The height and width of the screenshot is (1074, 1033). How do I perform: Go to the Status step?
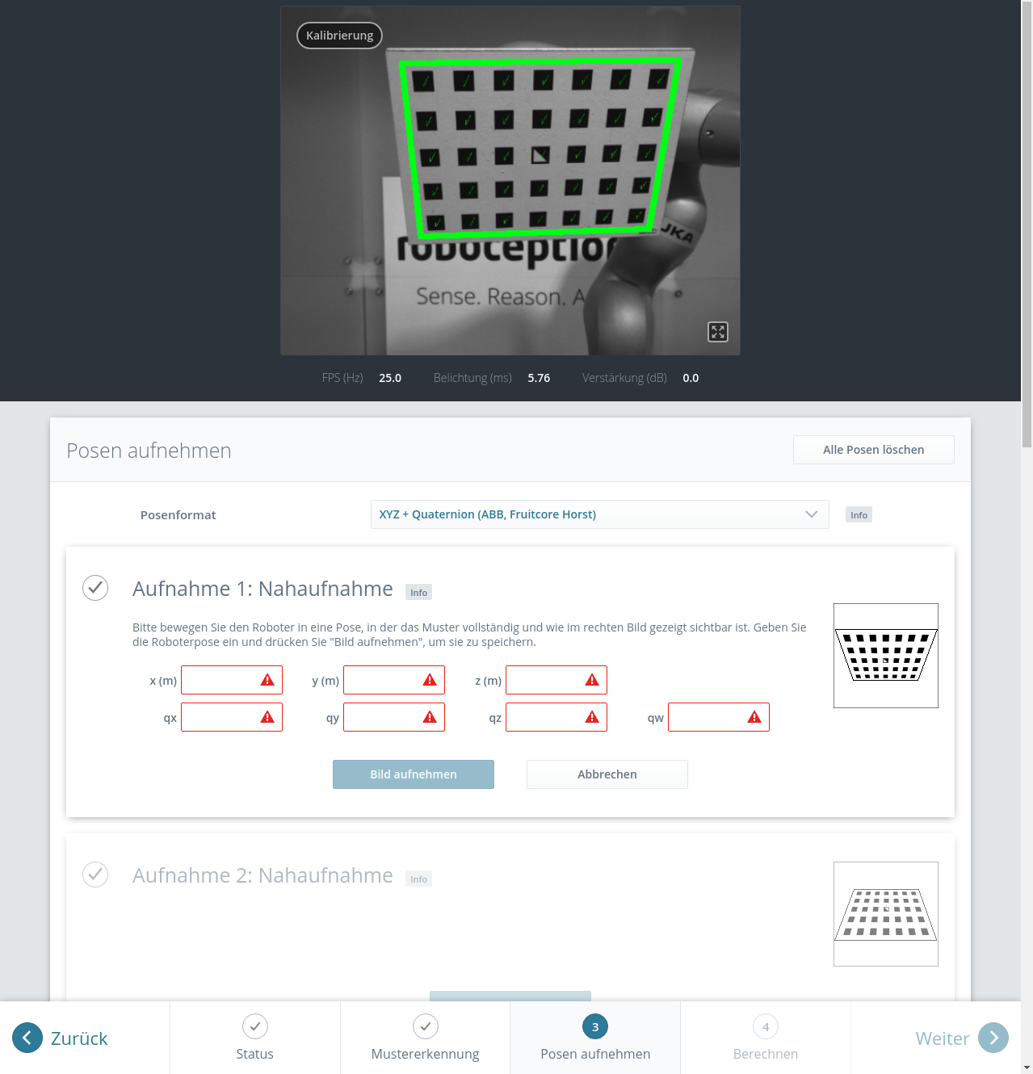coord(254,1038)
